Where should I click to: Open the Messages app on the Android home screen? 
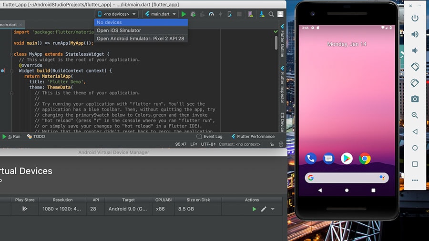(328, 159)
